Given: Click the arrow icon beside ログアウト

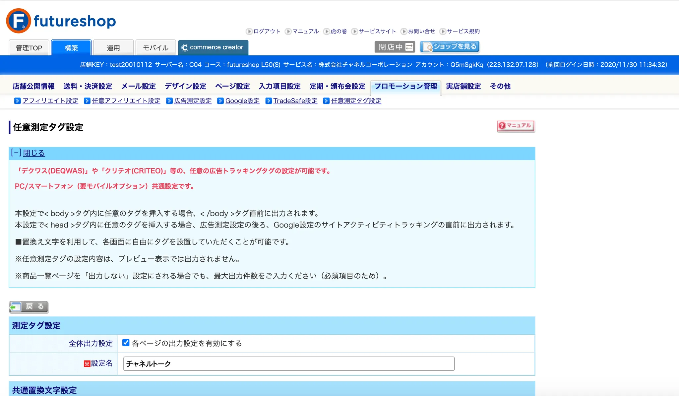Looking at the screenshot, I should (249, 32).
